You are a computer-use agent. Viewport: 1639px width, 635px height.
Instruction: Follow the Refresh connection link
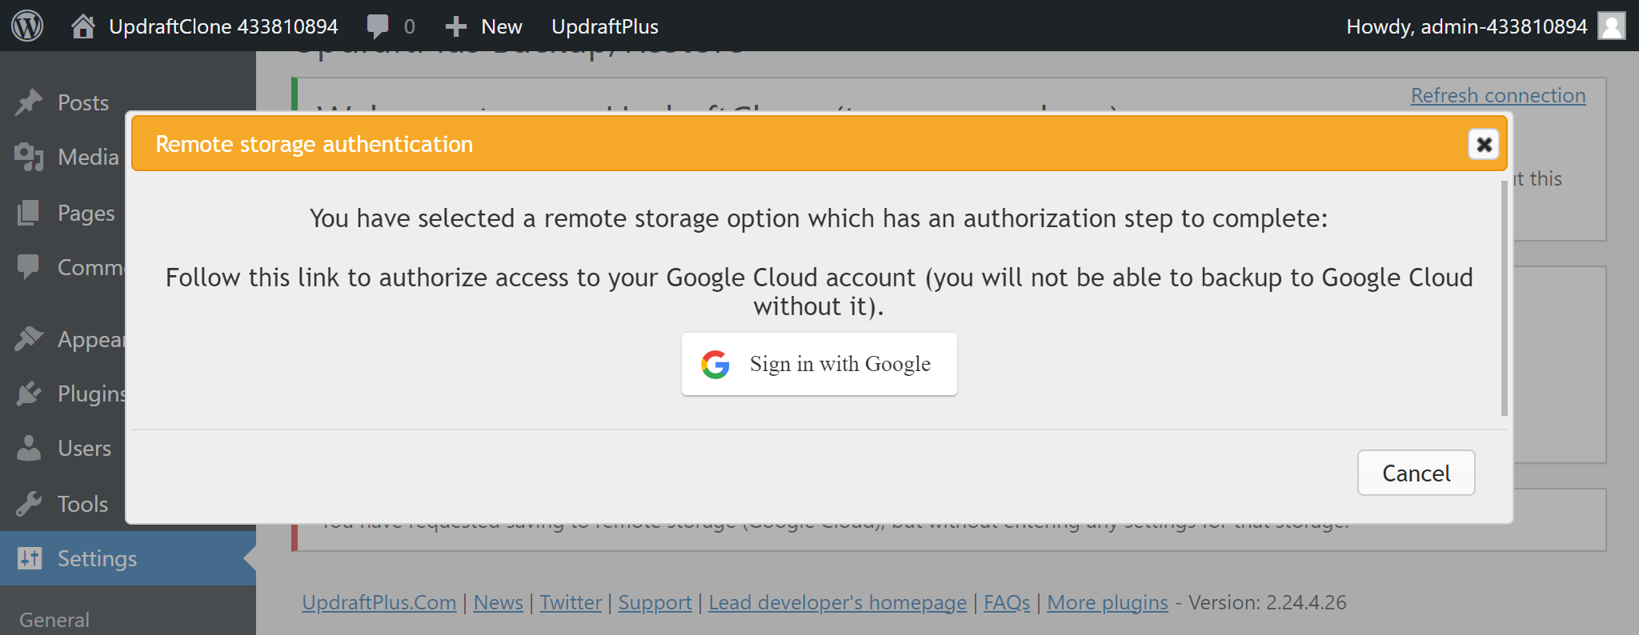coord(1497,95)
